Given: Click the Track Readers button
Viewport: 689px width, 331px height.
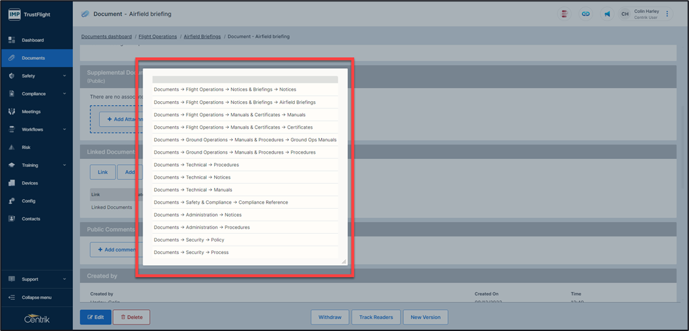Looking at the screenshot, I should pyautogui.click(x=376, y=317).
